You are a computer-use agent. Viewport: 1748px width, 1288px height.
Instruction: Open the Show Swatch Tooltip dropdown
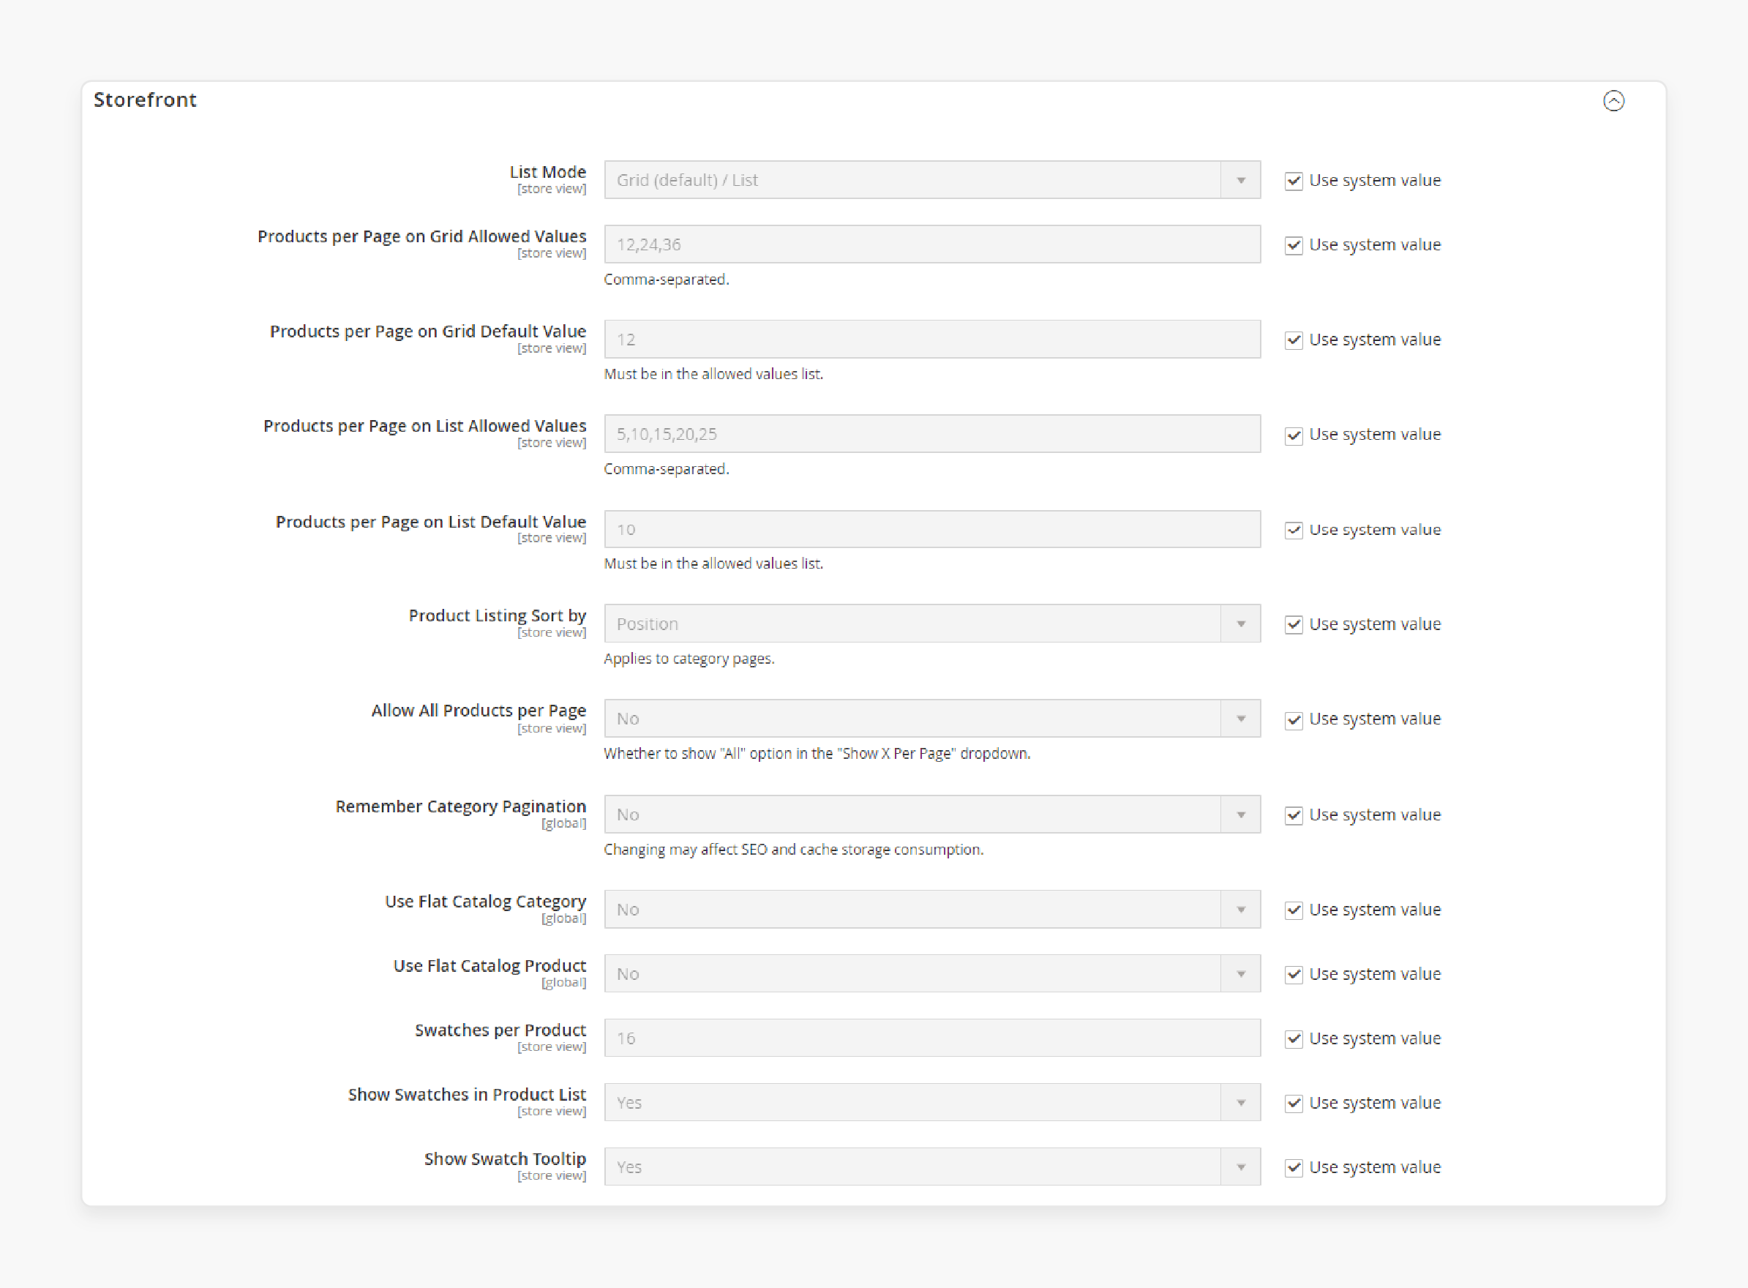point(932,1167)
